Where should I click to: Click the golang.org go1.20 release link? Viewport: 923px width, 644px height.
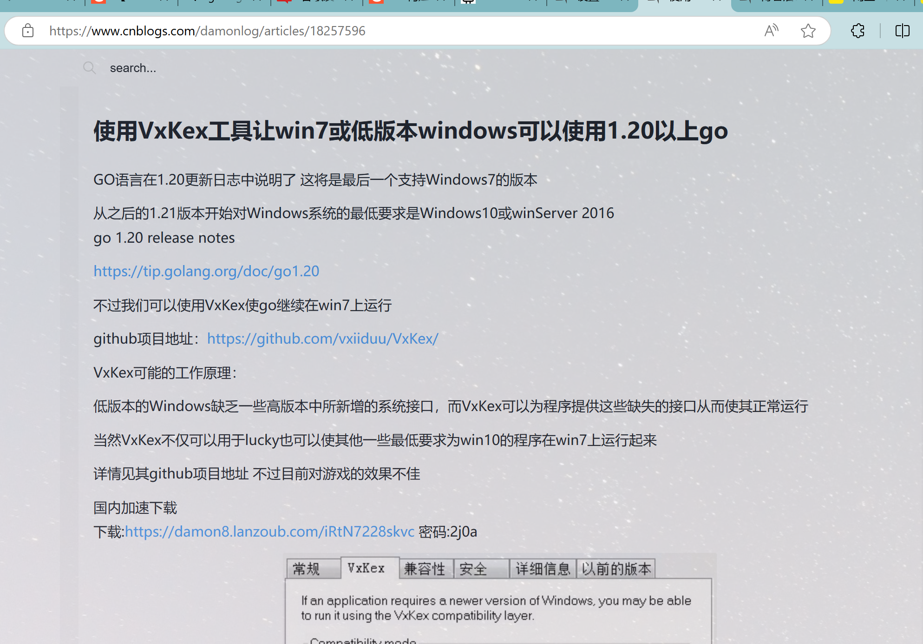(x=206, y=270)
